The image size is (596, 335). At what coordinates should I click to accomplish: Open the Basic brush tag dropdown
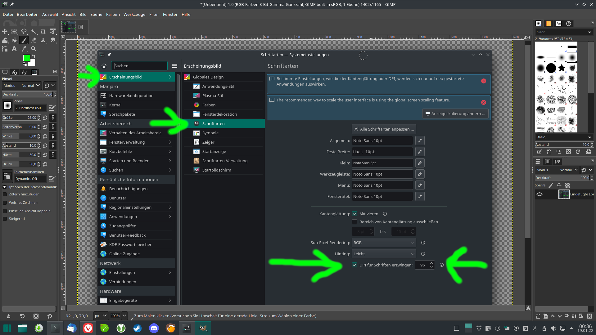coord(563,137)
